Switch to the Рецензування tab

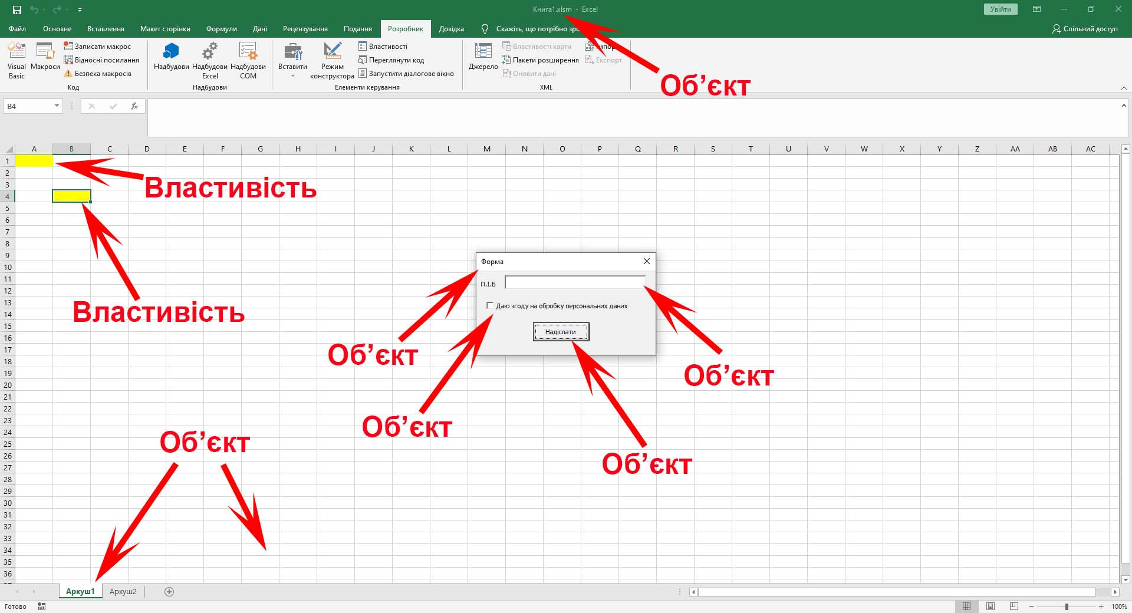coord(305,28)
